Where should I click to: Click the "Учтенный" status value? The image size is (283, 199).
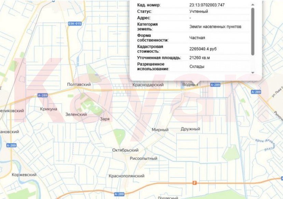[198, 12]
